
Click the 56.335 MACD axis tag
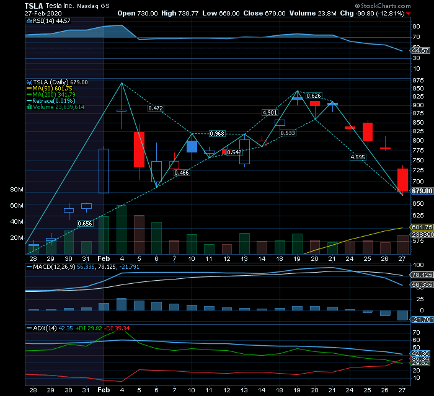[x=422, y=284]
